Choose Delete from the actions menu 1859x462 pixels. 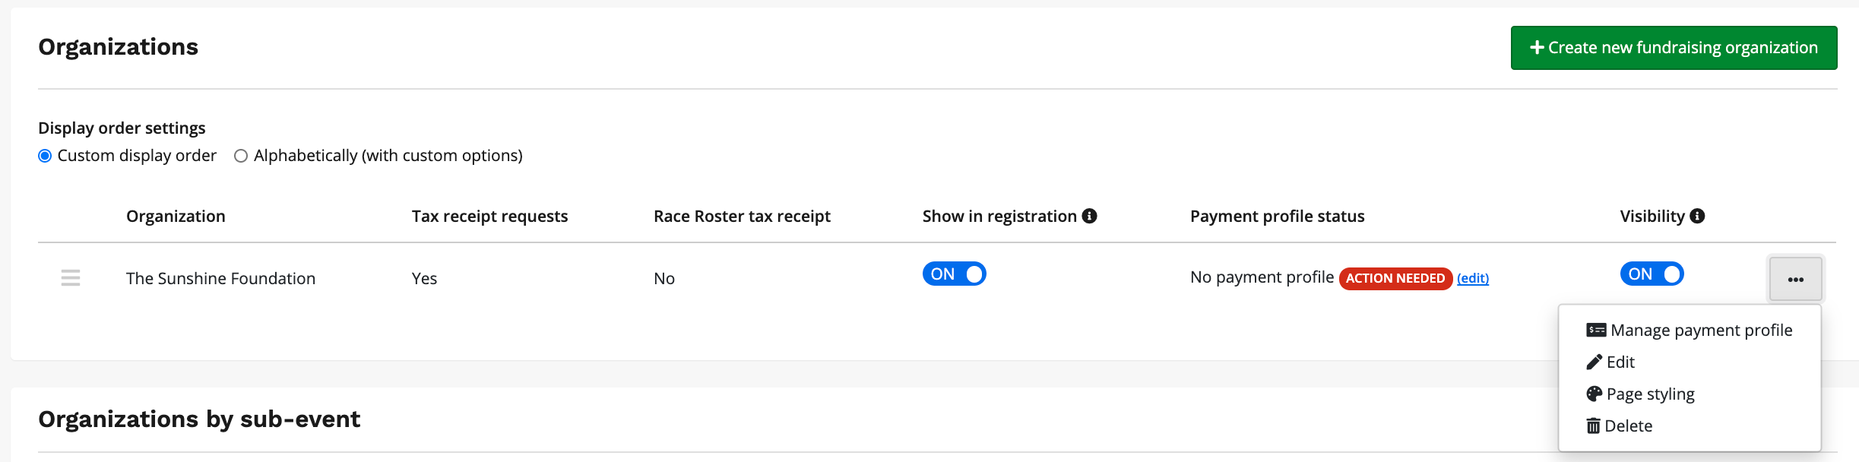point(1628,426)
